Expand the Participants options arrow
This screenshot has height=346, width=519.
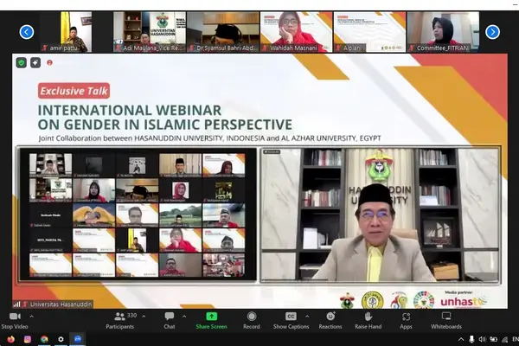(x=144, y=317)
